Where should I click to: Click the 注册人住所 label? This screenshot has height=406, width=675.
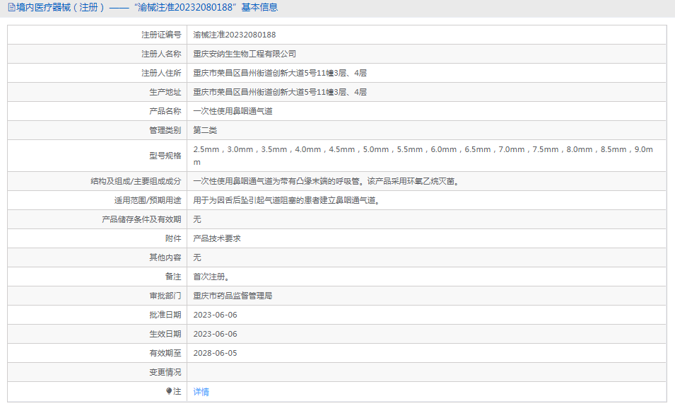(x=161, y=73)
